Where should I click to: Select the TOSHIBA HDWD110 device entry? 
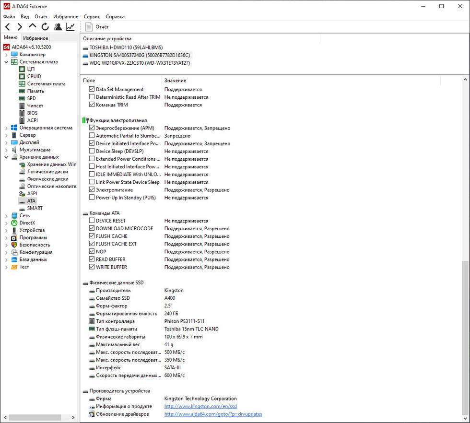point(126,47)
